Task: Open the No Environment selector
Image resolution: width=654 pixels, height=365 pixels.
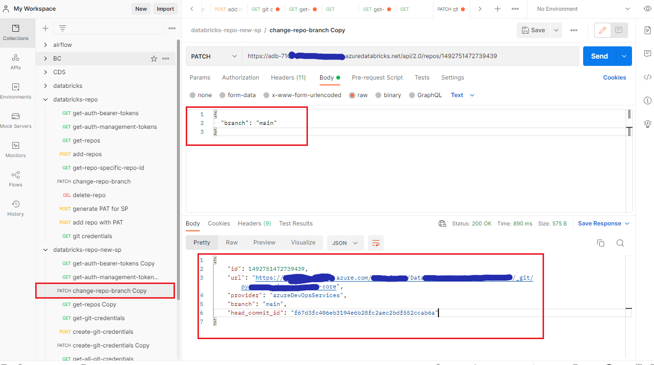Action: point(583,9)
